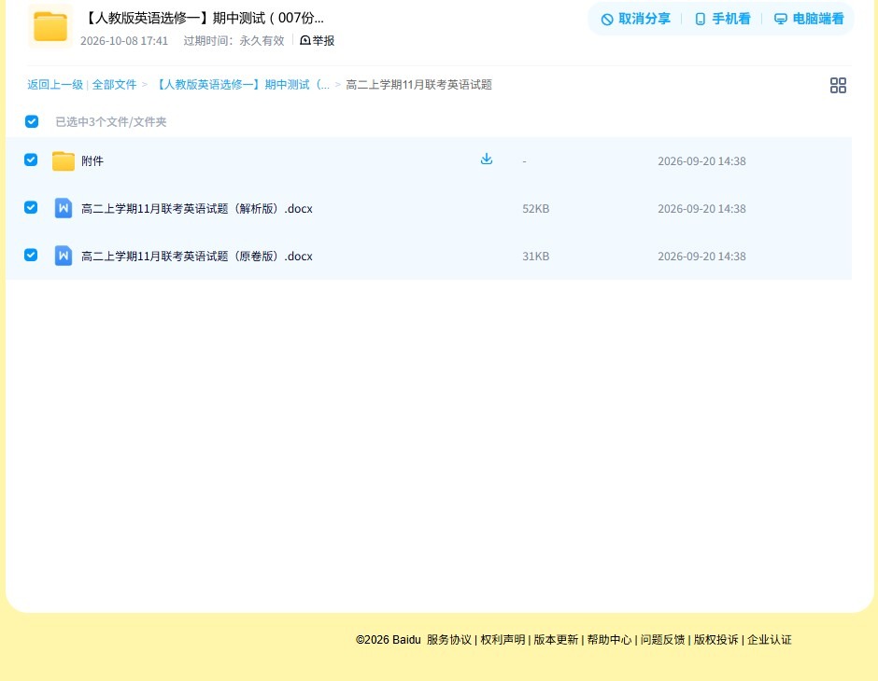Open 【人教版英语选修一】期中测试 breadcrumb folder
This screenshot has height=681, width=878.
click(241, 85)
